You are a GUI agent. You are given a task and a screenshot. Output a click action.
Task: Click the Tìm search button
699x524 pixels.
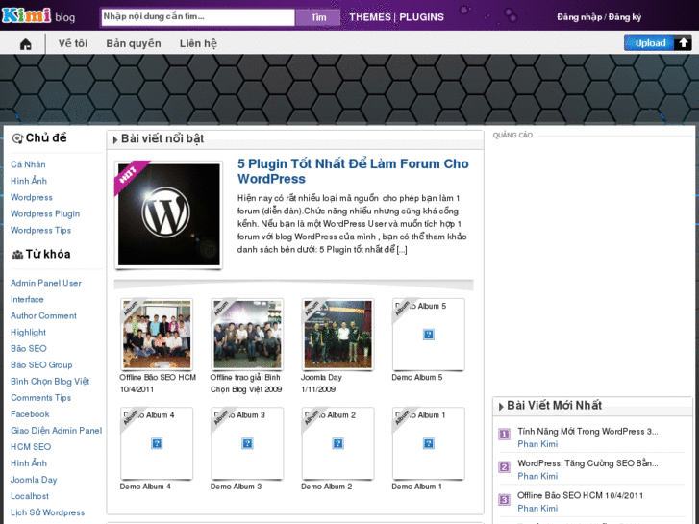pos(318,17)
